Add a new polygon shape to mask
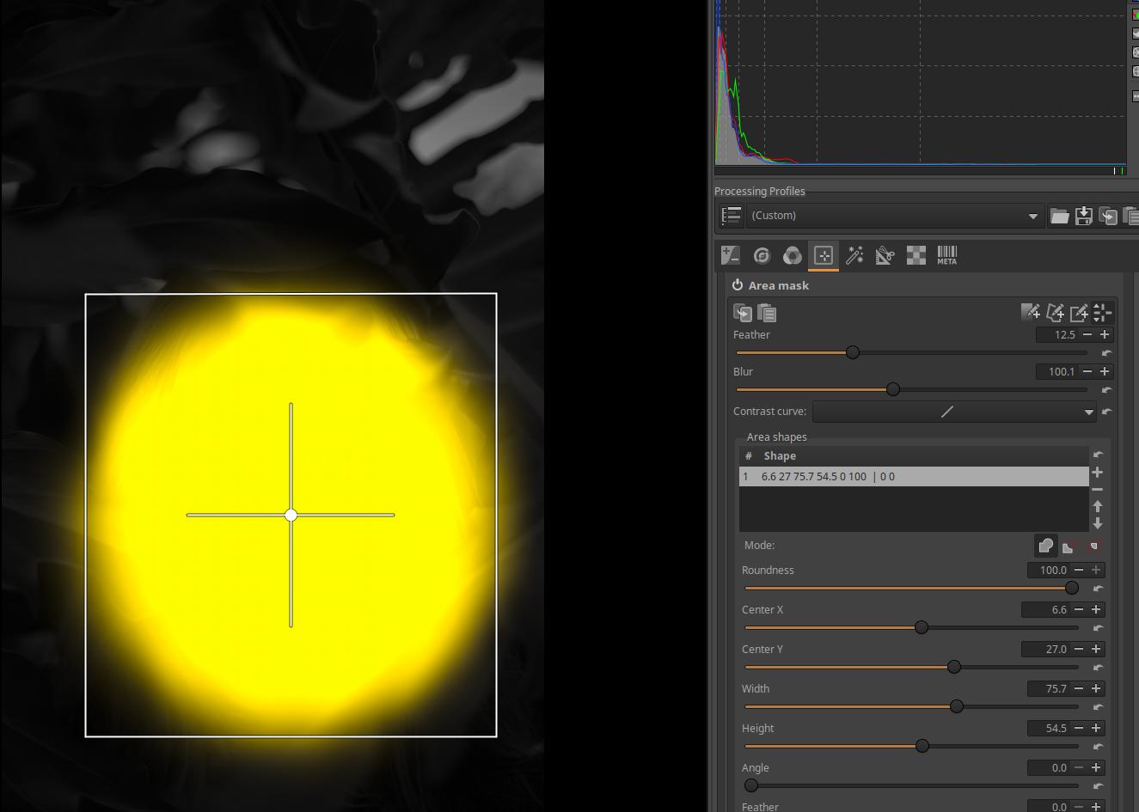1139x812 pixels. point(1055,313)
